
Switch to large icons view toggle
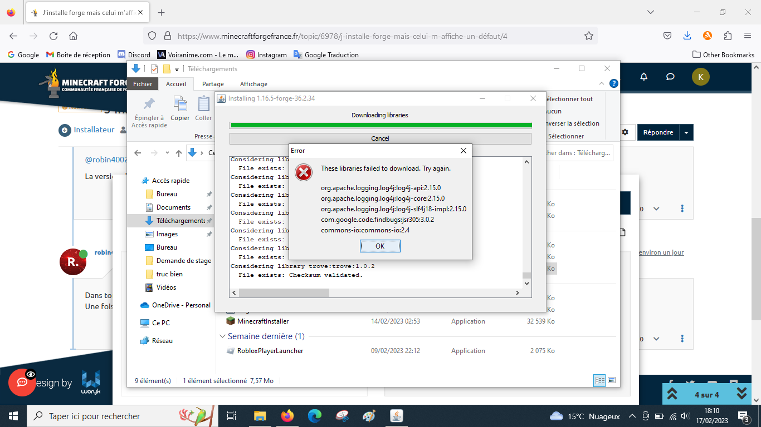coord(612,381)
